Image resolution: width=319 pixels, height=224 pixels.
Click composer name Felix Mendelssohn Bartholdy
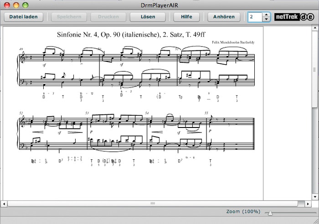coord(233,42)
